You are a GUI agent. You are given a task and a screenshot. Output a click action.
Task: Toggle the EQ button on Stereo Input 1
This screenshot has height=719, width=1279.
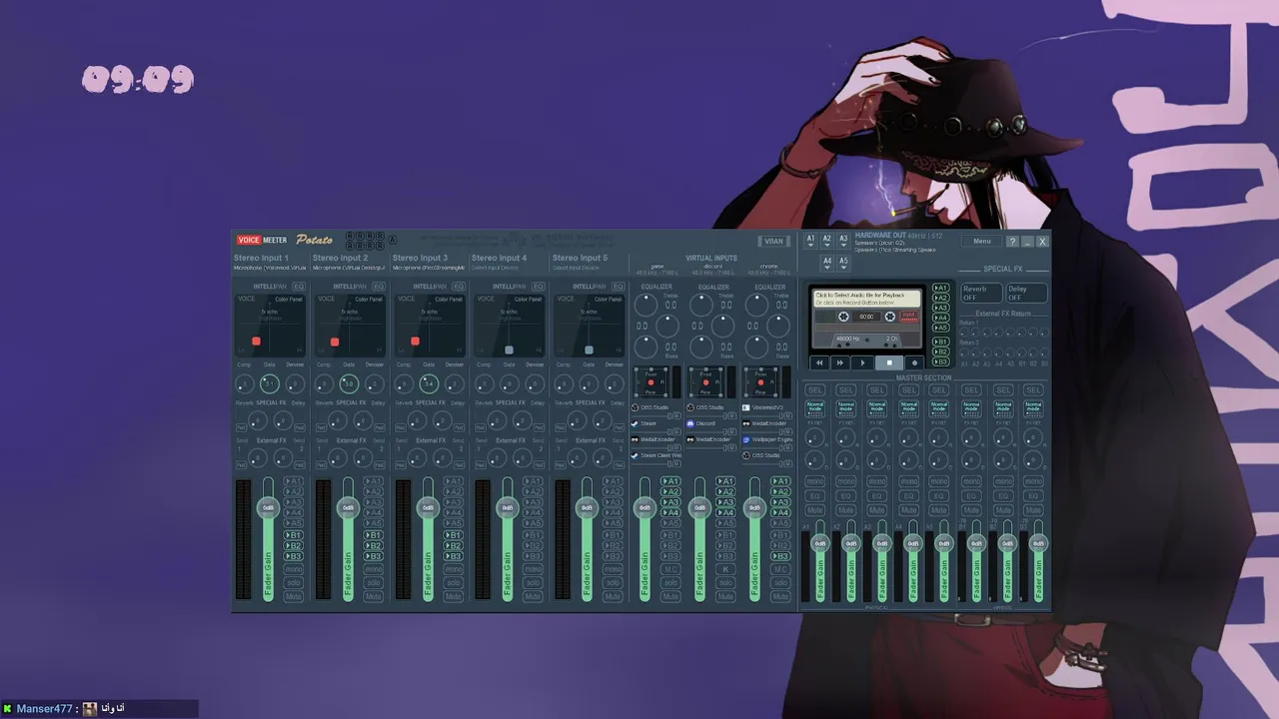pos(299,287)
